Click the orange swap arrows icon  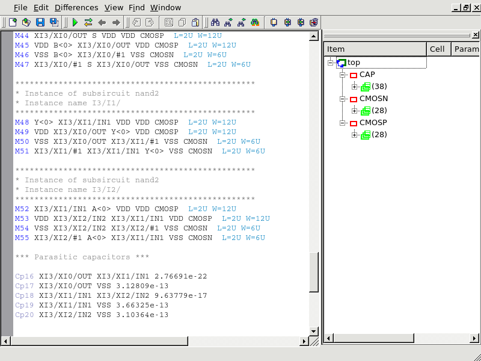[88, 22]
